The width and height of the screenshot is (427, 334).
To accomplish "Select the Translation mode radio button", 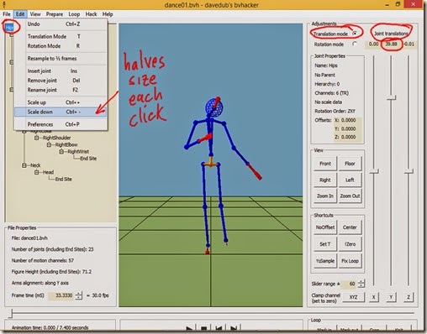I will pyautogui.click(x=355, y=34).
